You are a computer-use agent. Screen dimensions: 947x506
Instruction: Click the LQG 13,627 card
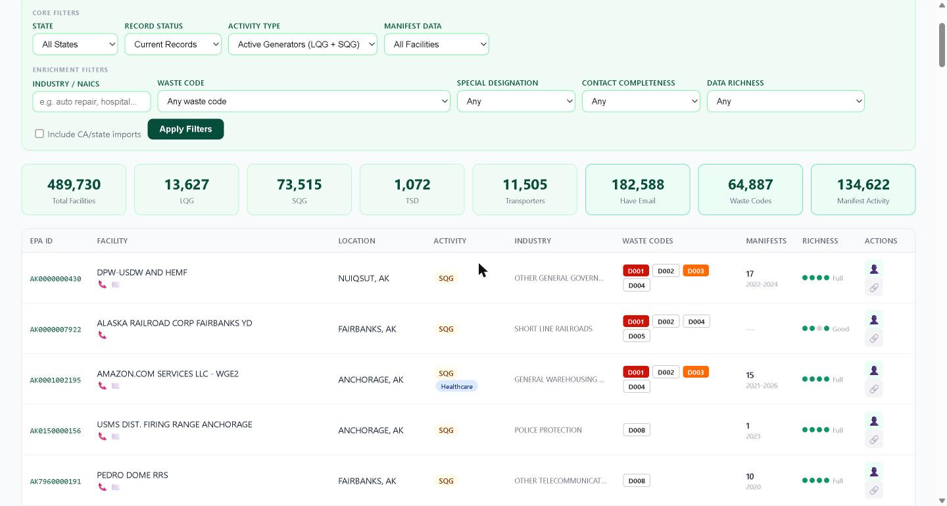click(x=187, y=190)
